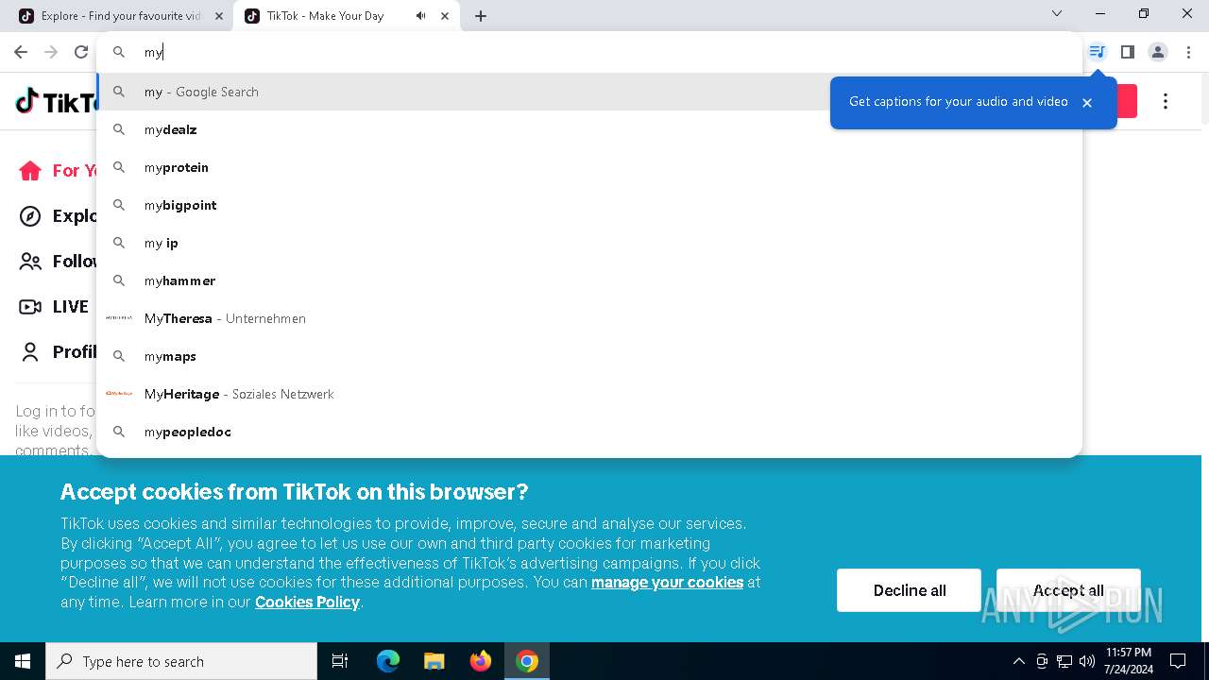Open File Explorer from taskbar

click(x=434, y=661)
